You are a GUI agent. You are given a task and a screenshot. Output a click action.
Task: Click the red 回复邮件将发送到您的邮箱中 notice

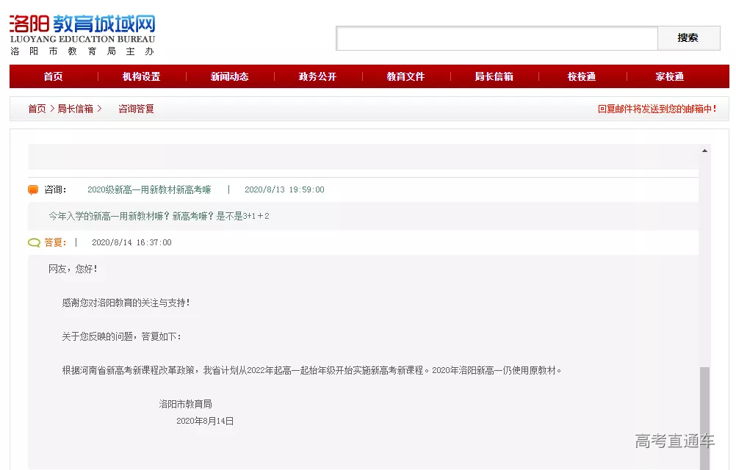coord(657,109)
